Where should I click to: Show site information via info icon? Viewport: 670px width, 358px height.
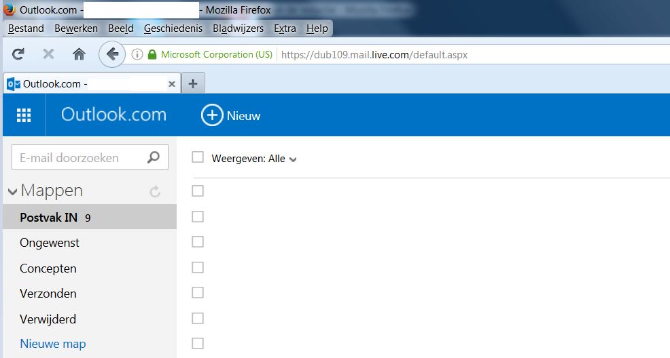pyautogui.click(x=137, y=54)
